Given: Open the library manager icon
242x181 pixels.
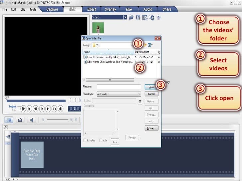Looking at the screenshot, I should [x=145, y=18].
